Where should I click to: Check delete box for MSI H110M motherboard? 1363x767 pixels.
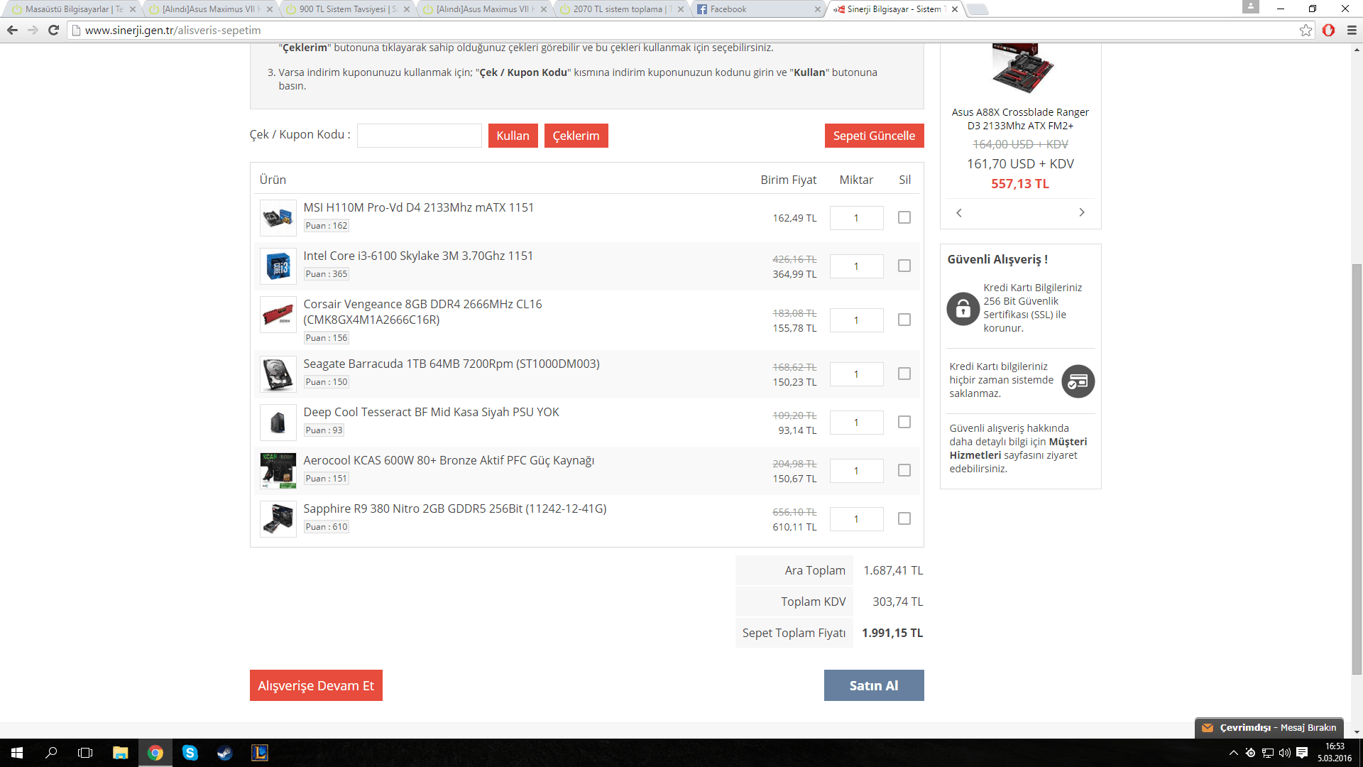pos(904,217)
